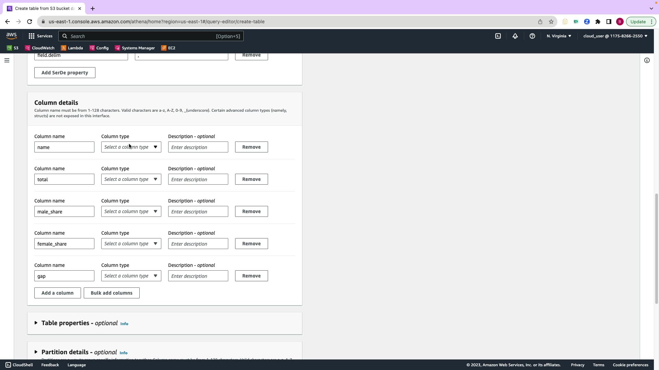This screenshot has height=370, width=659.
Task: Remove the male_share column
Action: point(251,211)
